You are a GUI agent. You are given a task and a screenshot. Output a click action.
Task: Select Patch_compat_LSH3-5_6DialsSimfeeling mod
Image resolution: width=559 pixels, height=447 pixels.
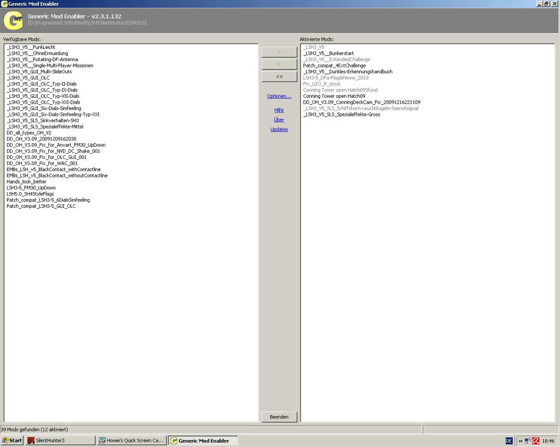48,200
